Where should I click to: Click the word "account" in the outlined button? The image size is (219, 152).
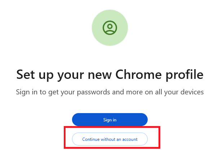point(130,139)
